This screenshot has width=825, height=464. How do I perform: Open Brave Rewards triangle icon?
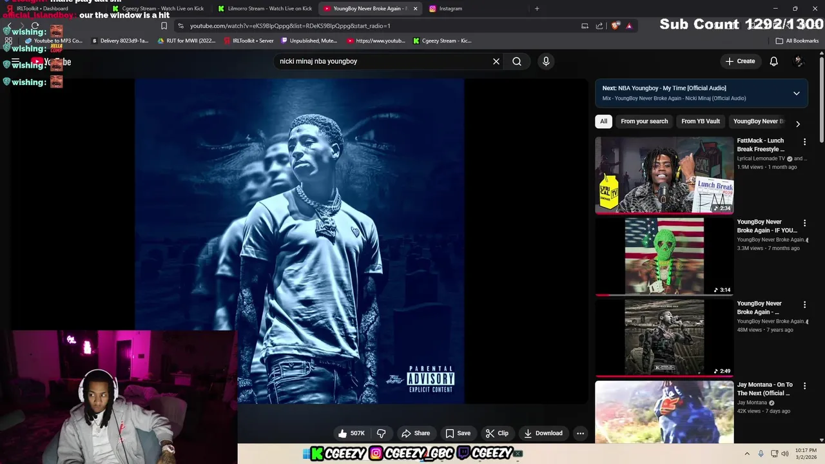(629, 26)
